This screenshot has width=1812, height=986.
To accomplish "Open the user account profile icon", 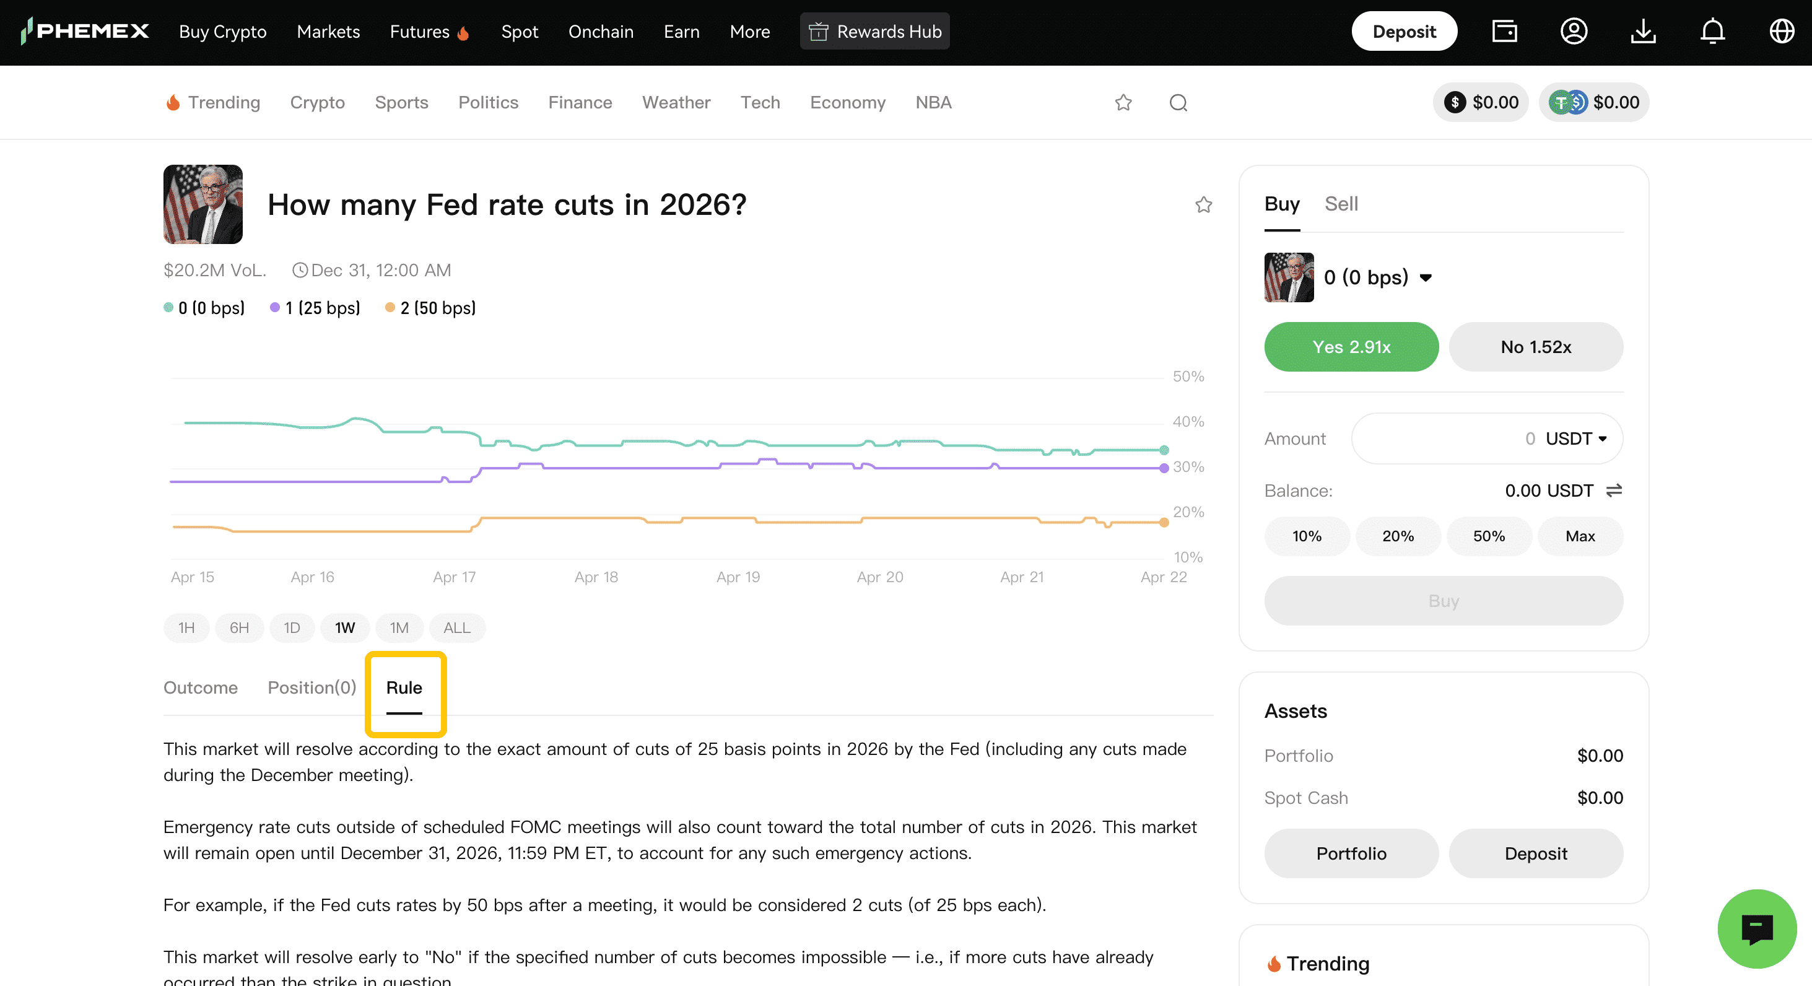I will (x=1574, y=32).
